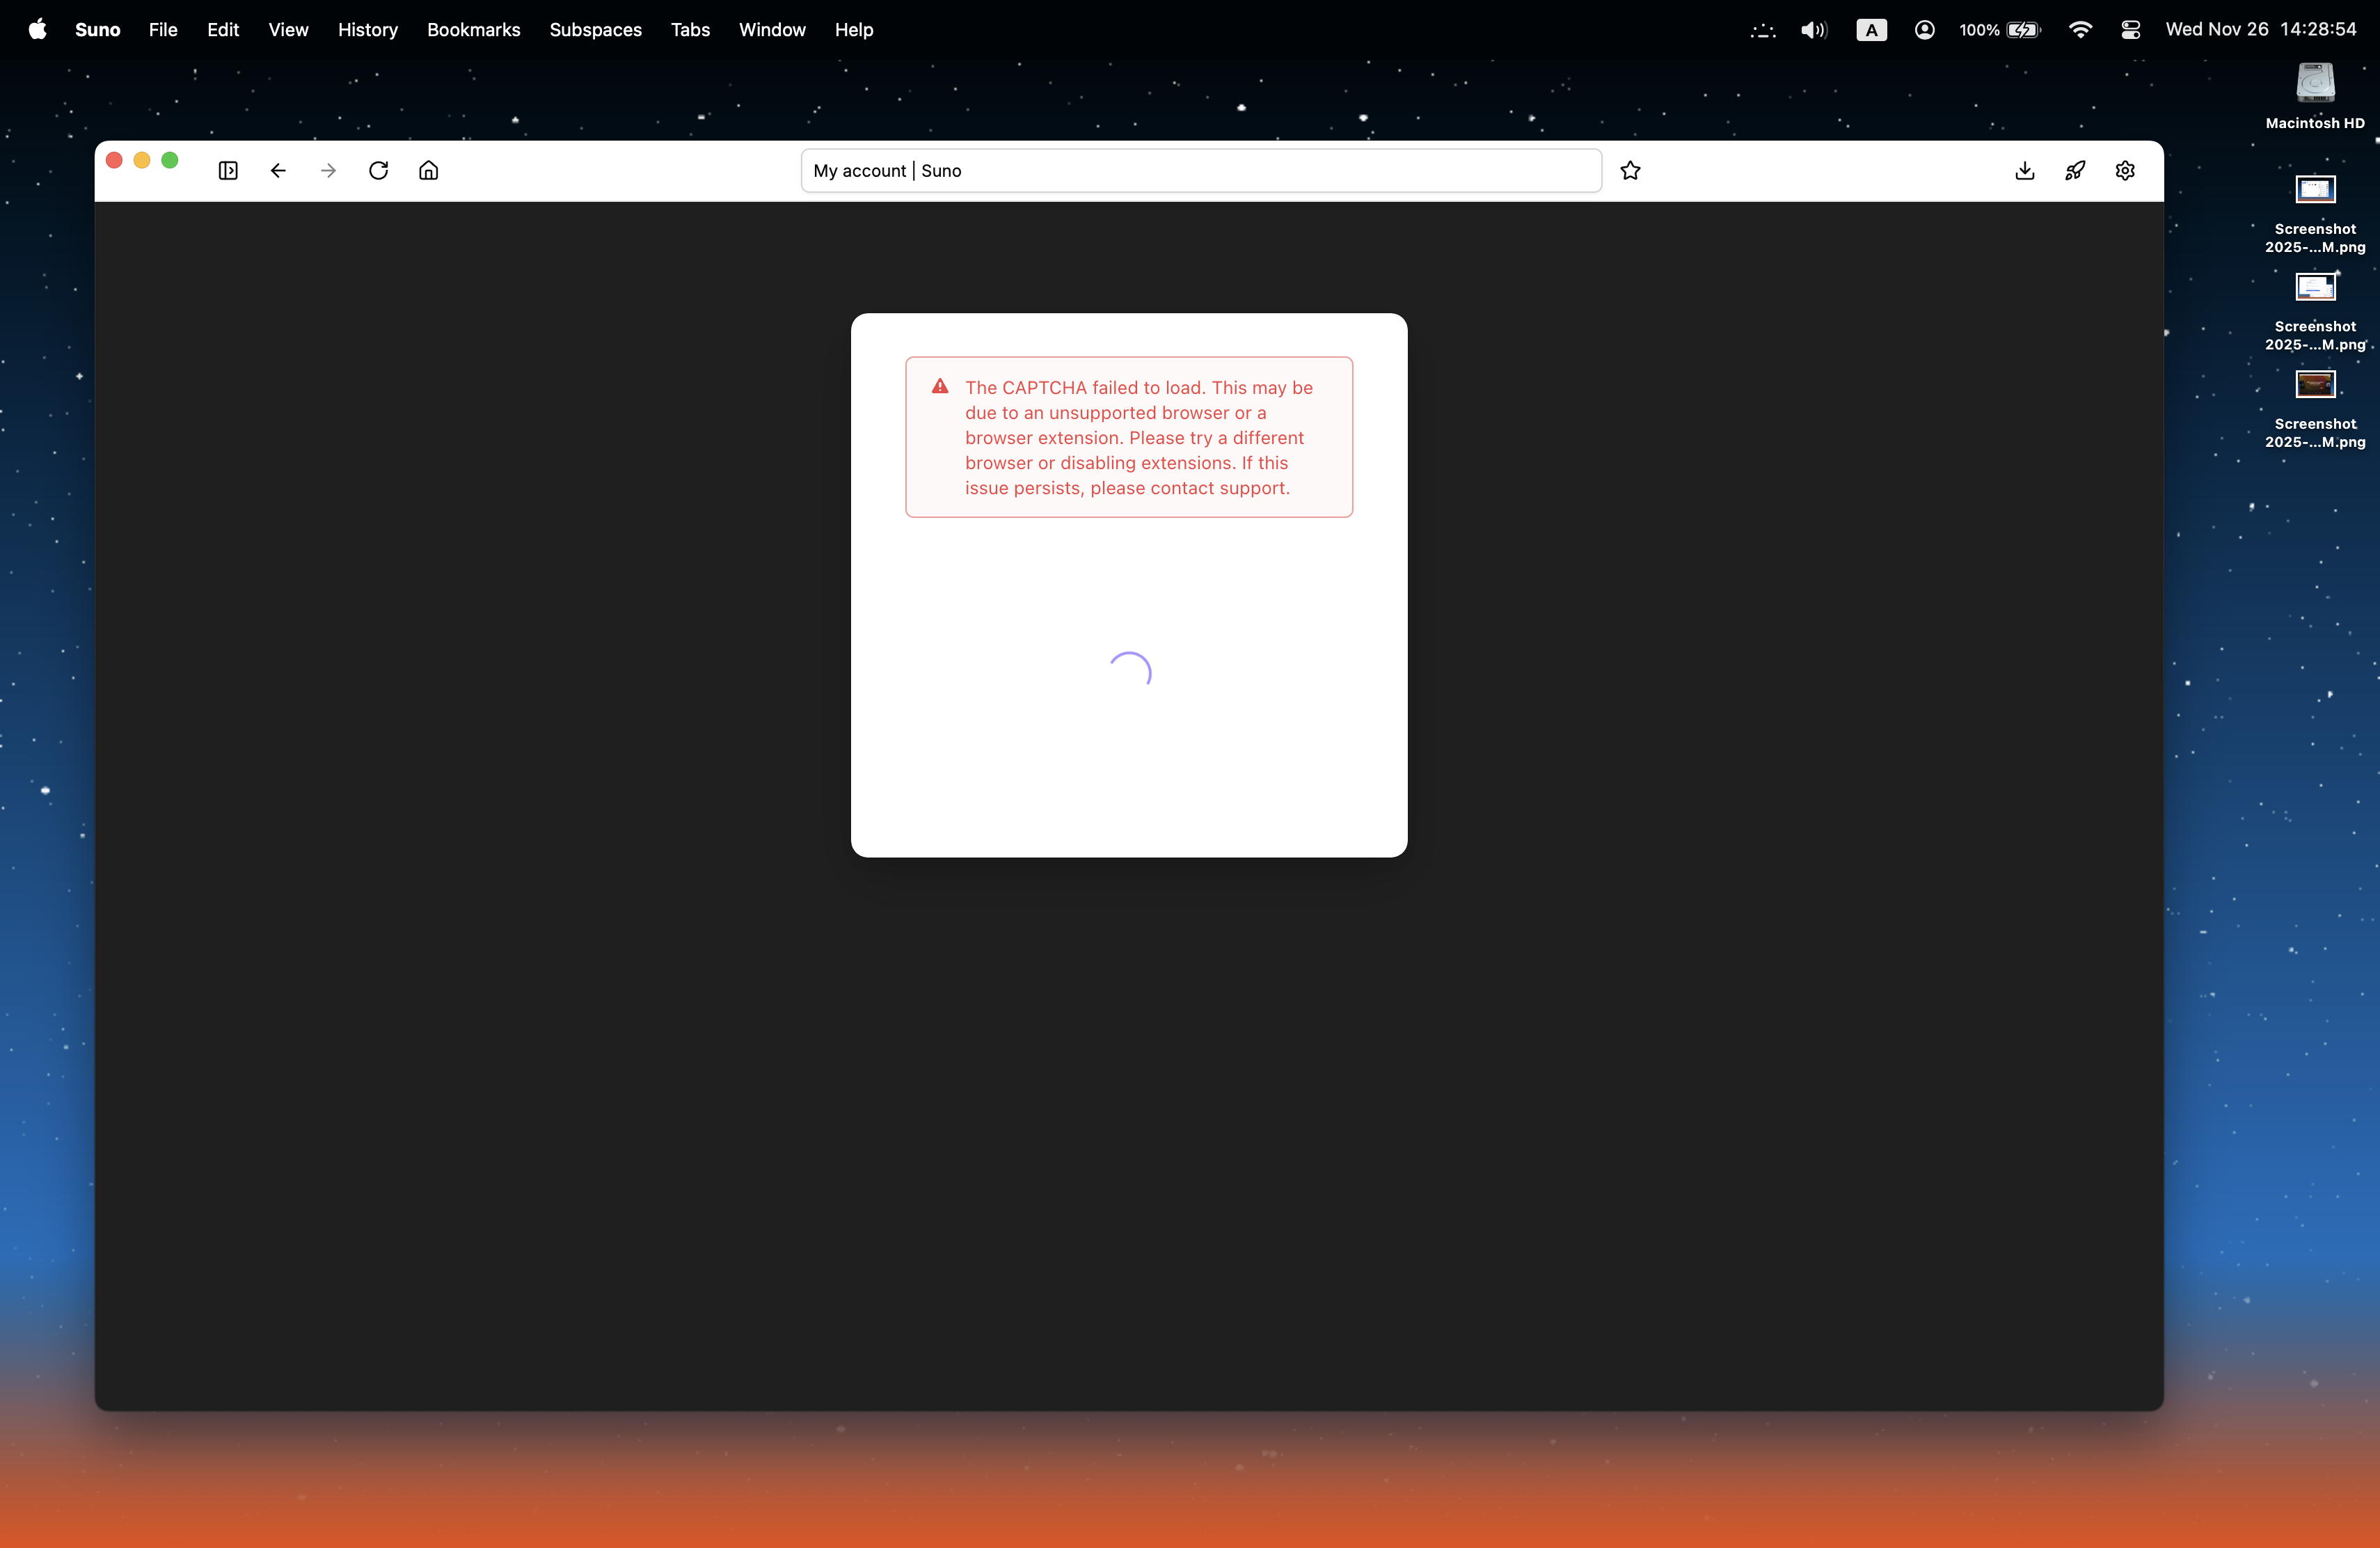Open the Bookmarks menu
Image resolution: width=2380 pixels, height=1548 pixels.
(x=473, y=30)
